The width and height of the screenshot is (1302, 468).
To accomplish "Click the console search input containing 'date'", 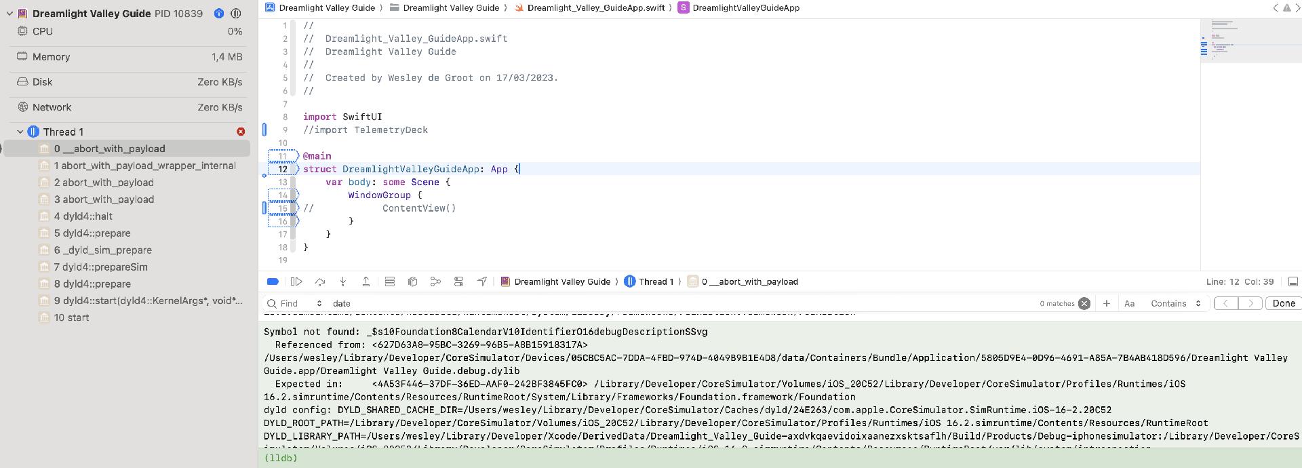I will (682, 303).
